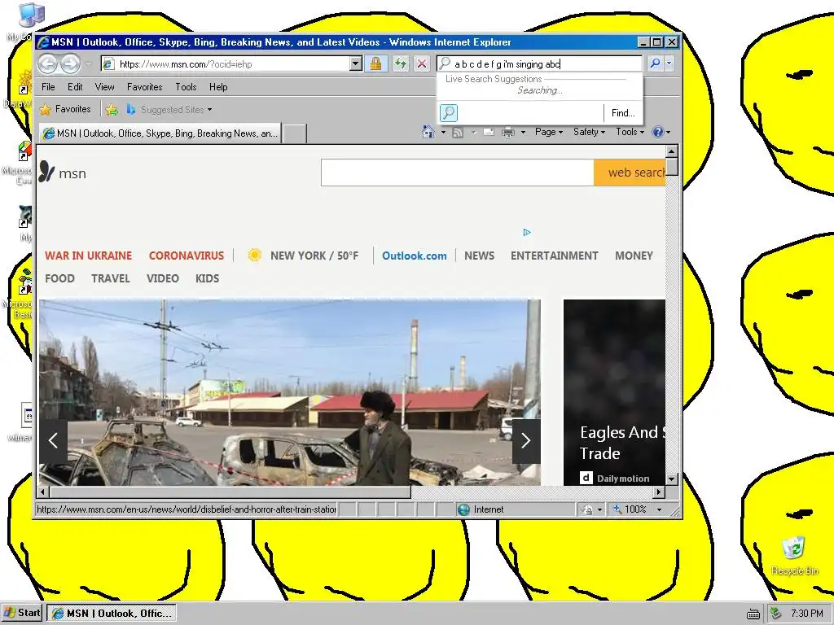Click the IE address bar URL field
The width and height of the screenshot is (834, 625).
pos(233,64)
